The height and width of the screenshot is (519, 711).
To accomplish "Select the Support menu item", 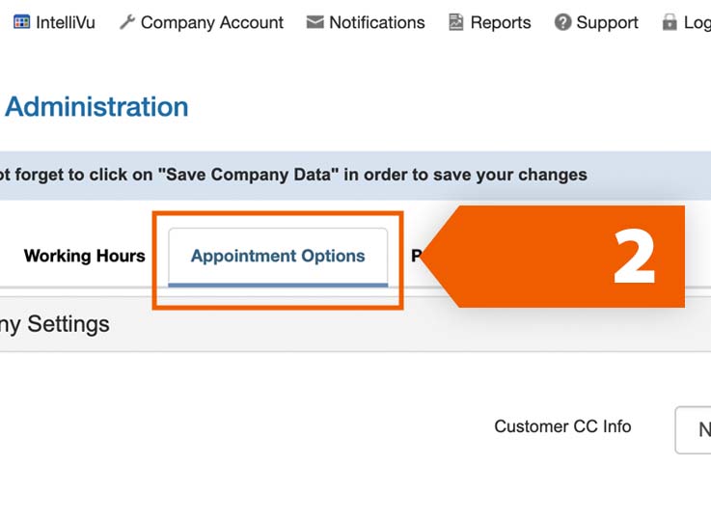I will (x=607, y=22).
